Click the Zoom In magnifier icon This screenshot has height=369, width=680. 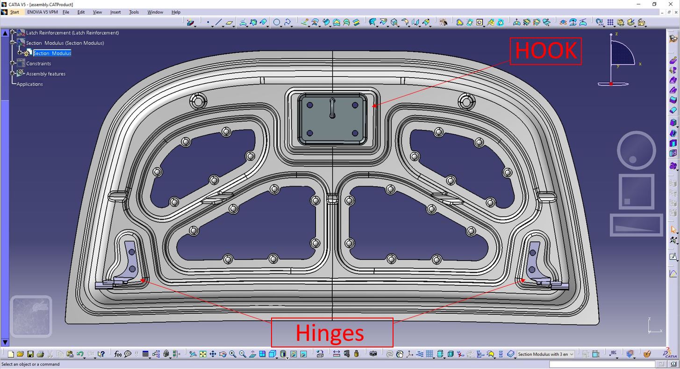pos(232,355)
